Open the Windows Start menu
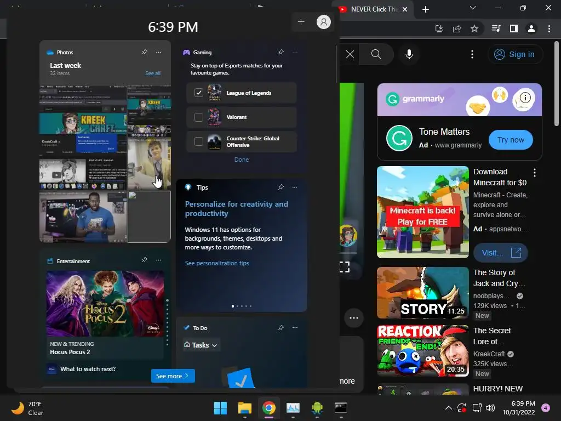Viewport: 561px width, 421px height. (x=220, y=408)
